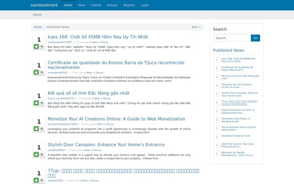This screenshot has width=294, height=184.
Task: Open the Home tab in navbar
Action: coord(68,5)
